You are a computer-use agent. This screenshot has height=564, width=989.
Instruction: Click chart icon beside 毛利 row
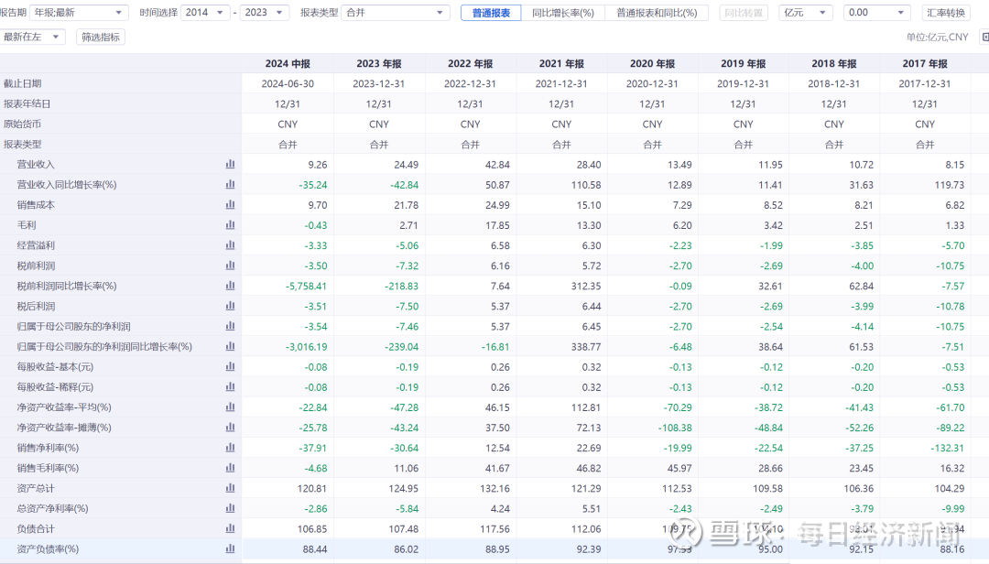230,224
